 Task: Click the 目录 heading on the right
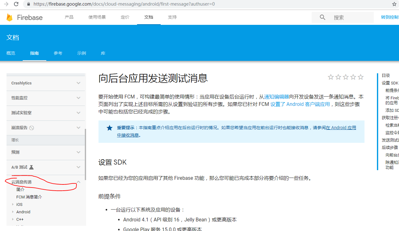[x=386, y=75]
